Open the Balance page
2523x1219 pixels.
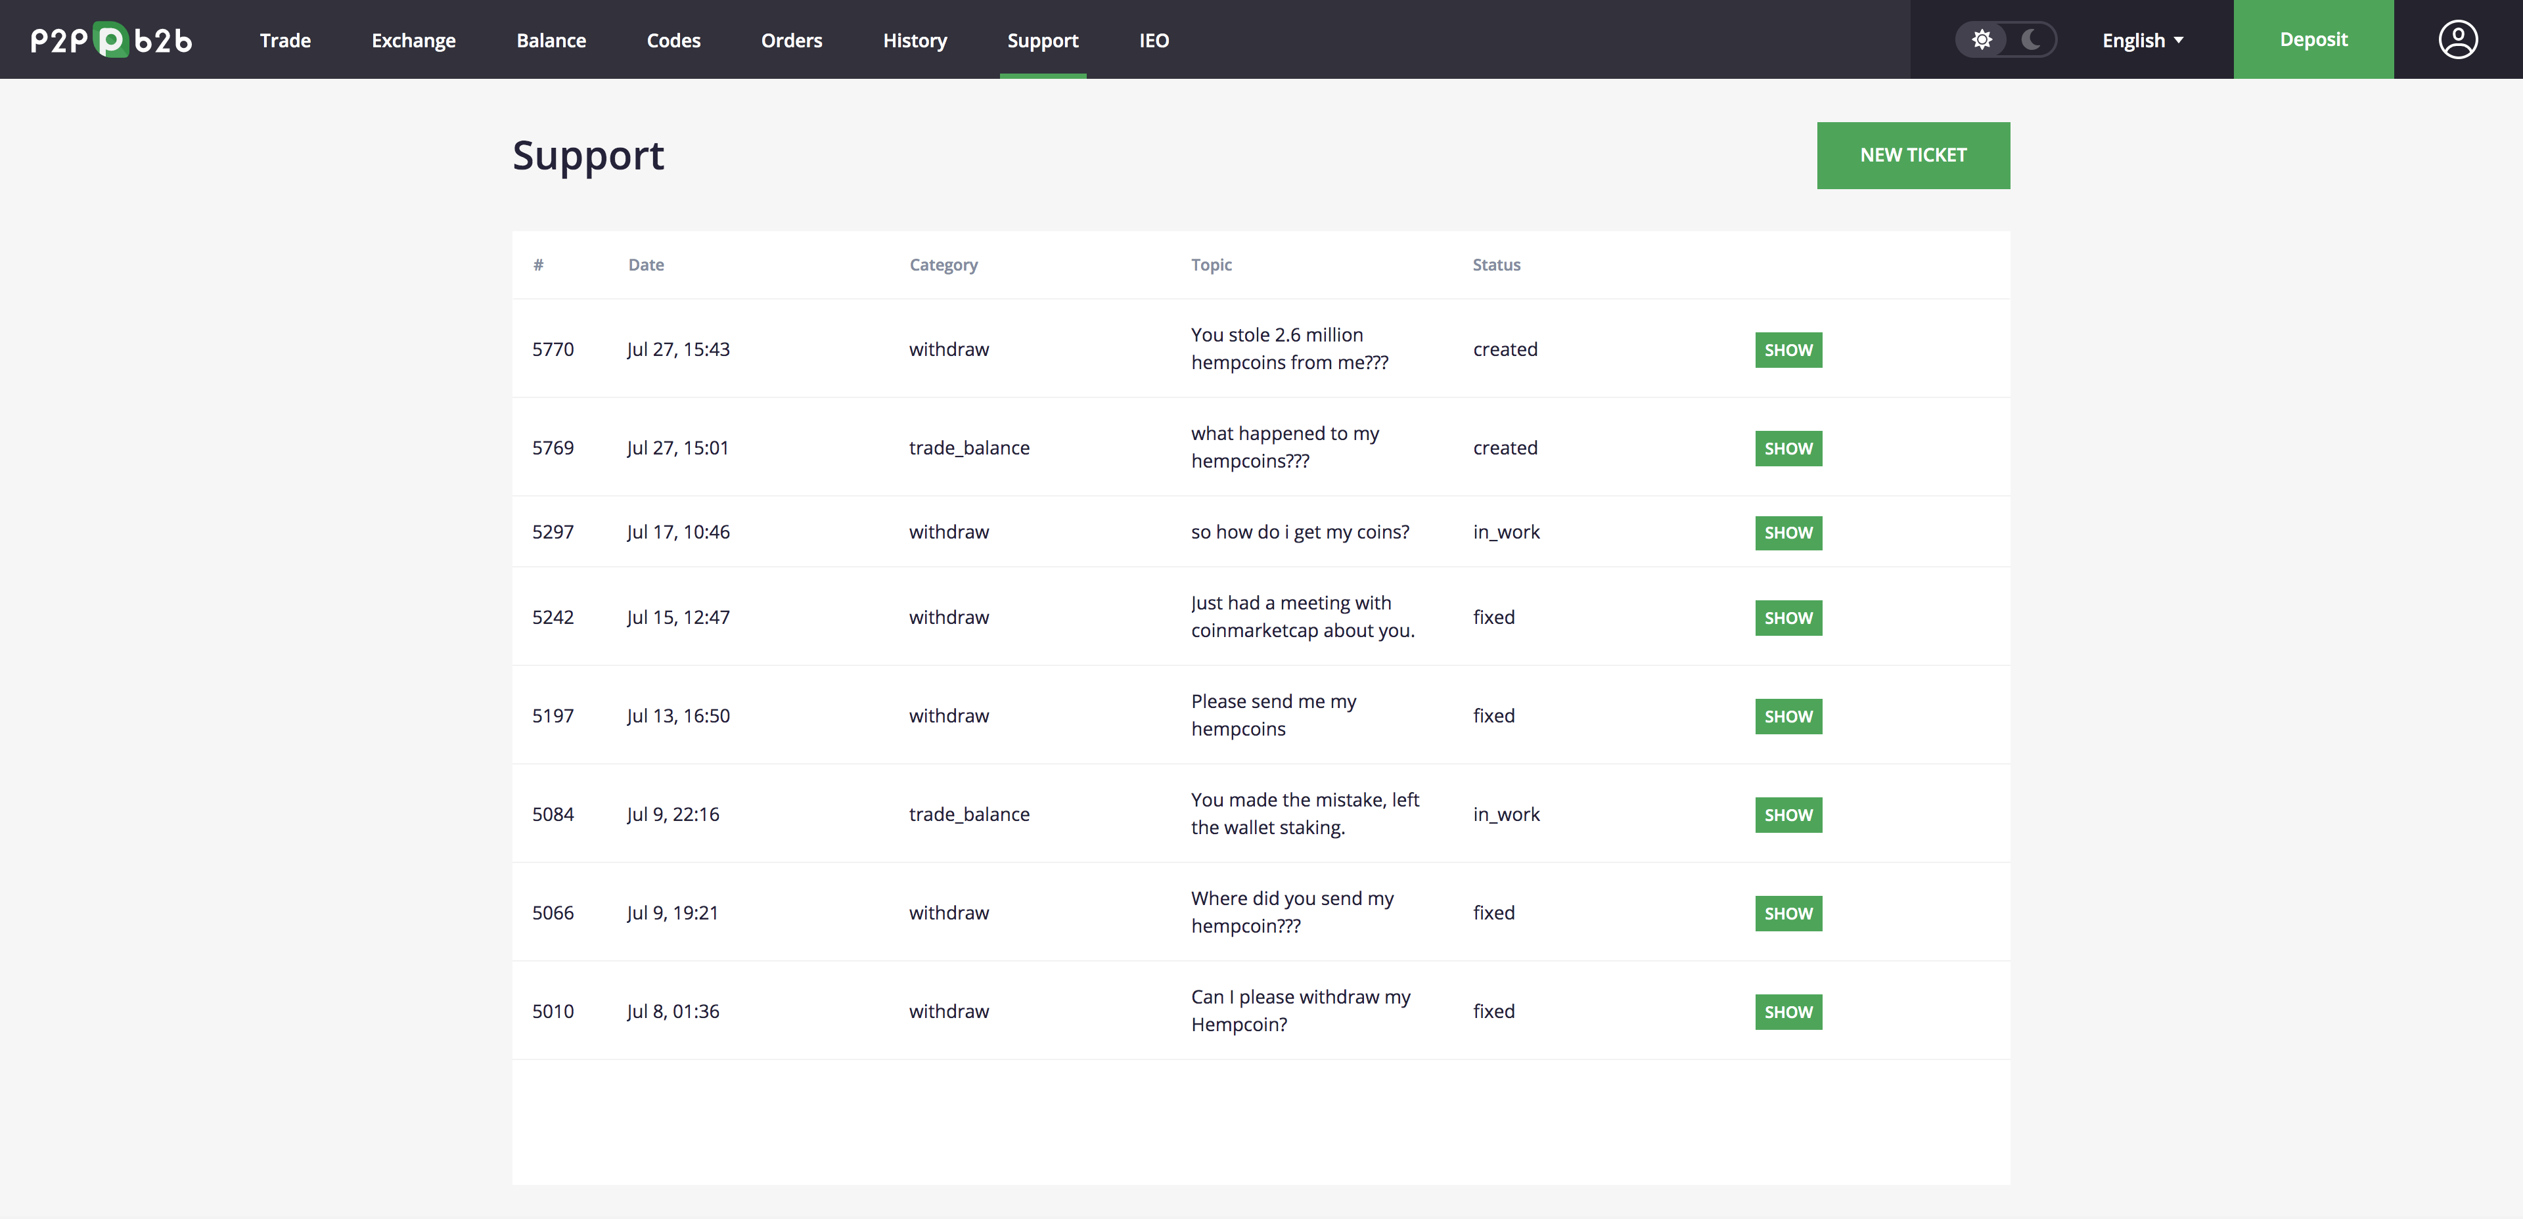(551, 40)
